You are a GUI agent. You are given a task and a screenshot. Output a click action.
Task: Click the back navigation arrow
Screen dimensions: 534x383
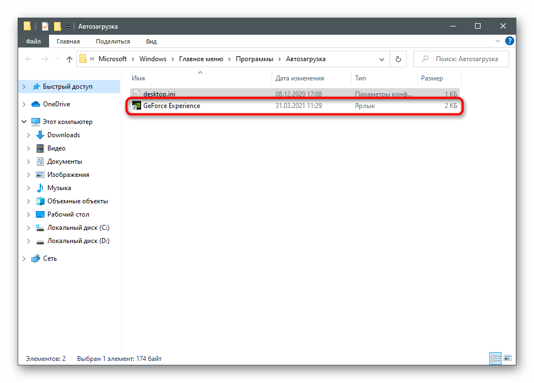click(30, 59)
